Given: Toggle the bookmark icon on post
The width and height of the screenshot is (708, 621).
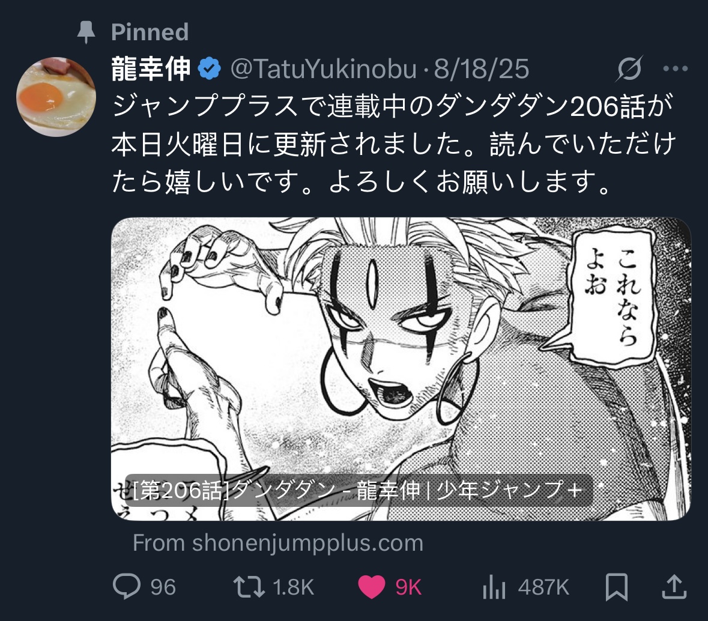Looking at the screenshot, I should tap(616, 587).
